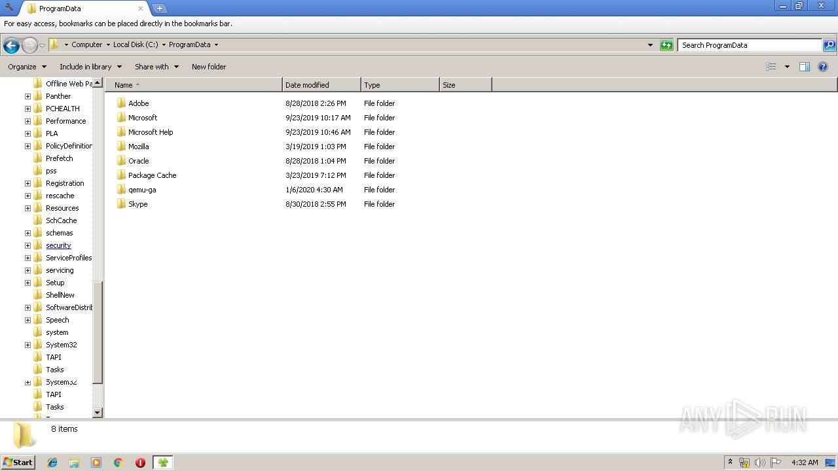Open the dropdown arrow after Local Disk (C:)

click(164, 45)
